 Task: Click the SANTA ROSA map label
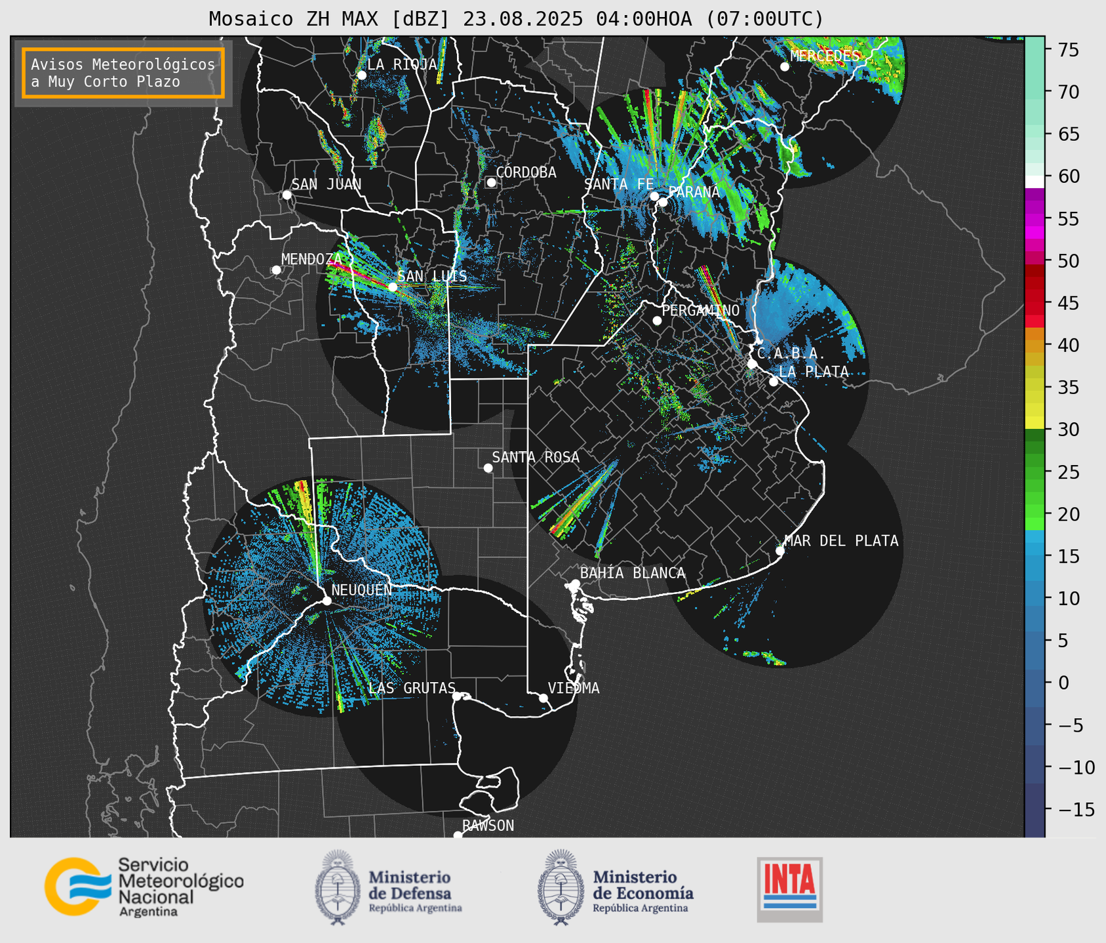(536, 457)
